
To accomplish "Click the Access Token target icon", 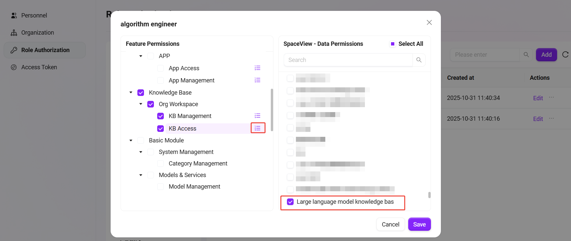I will point(14,67).
